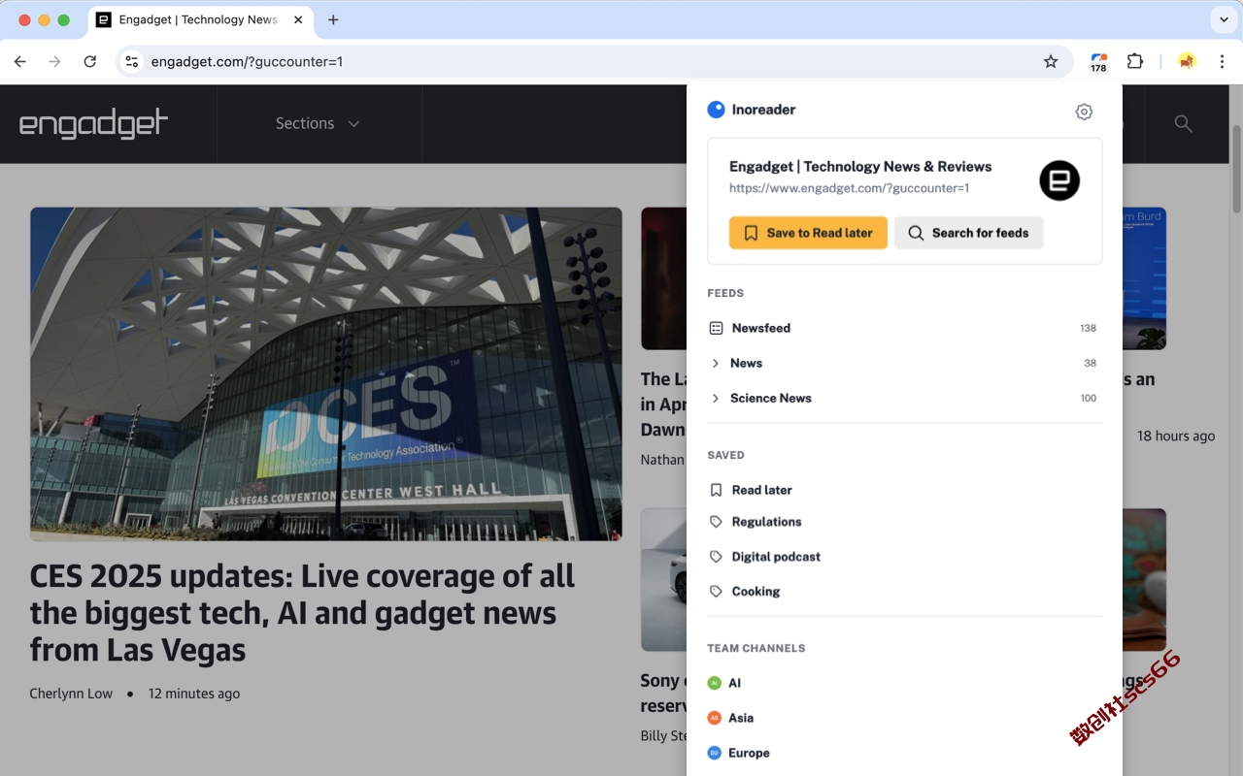Click the Science News count 100
The height and width of the screenshot is (776, 1243).
[x=1088, y=398]
